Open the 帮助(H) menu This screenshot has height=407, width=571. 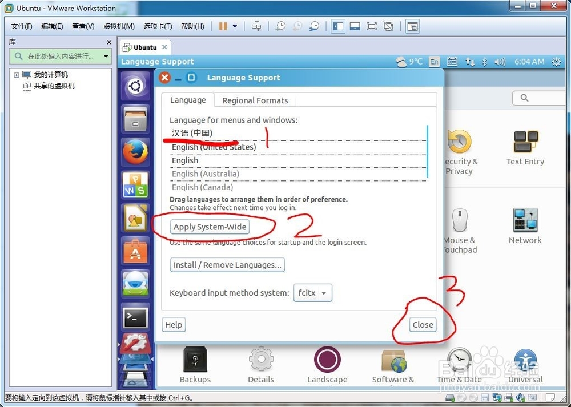[192, 26]
